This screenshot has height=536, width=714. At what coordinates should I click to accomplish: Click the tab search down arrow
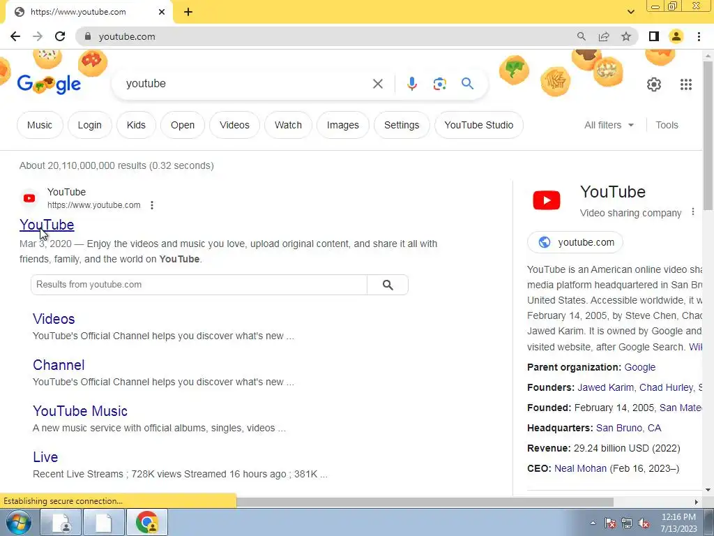[x=630, y=12]
